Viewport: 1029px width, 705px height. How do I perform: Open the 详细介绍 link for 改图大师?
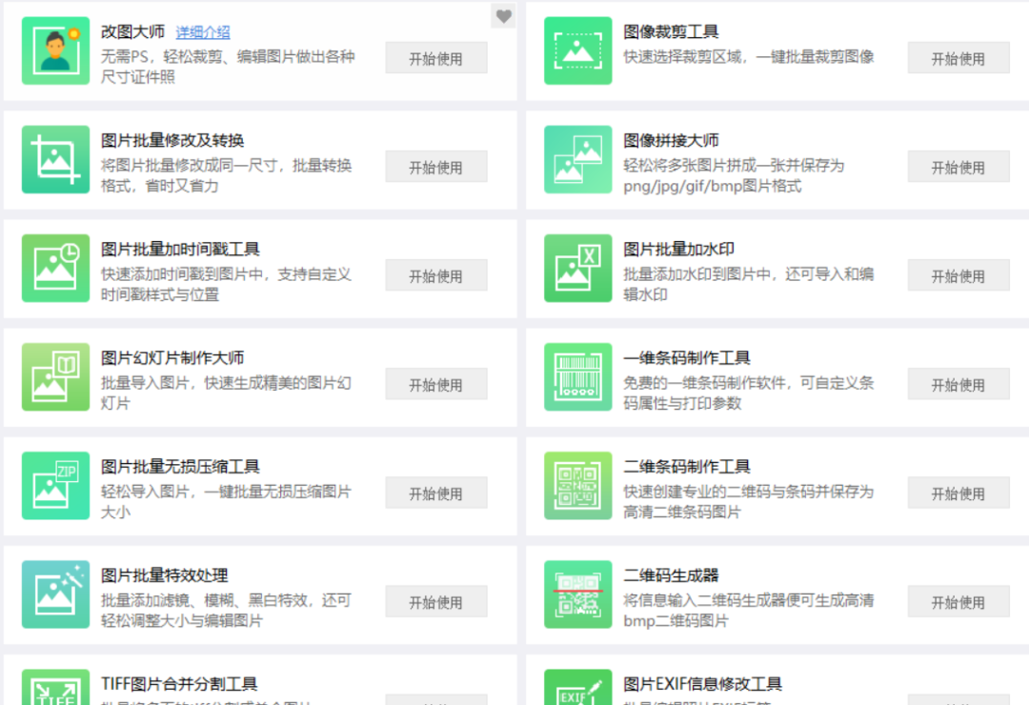[x=202, y=31]
